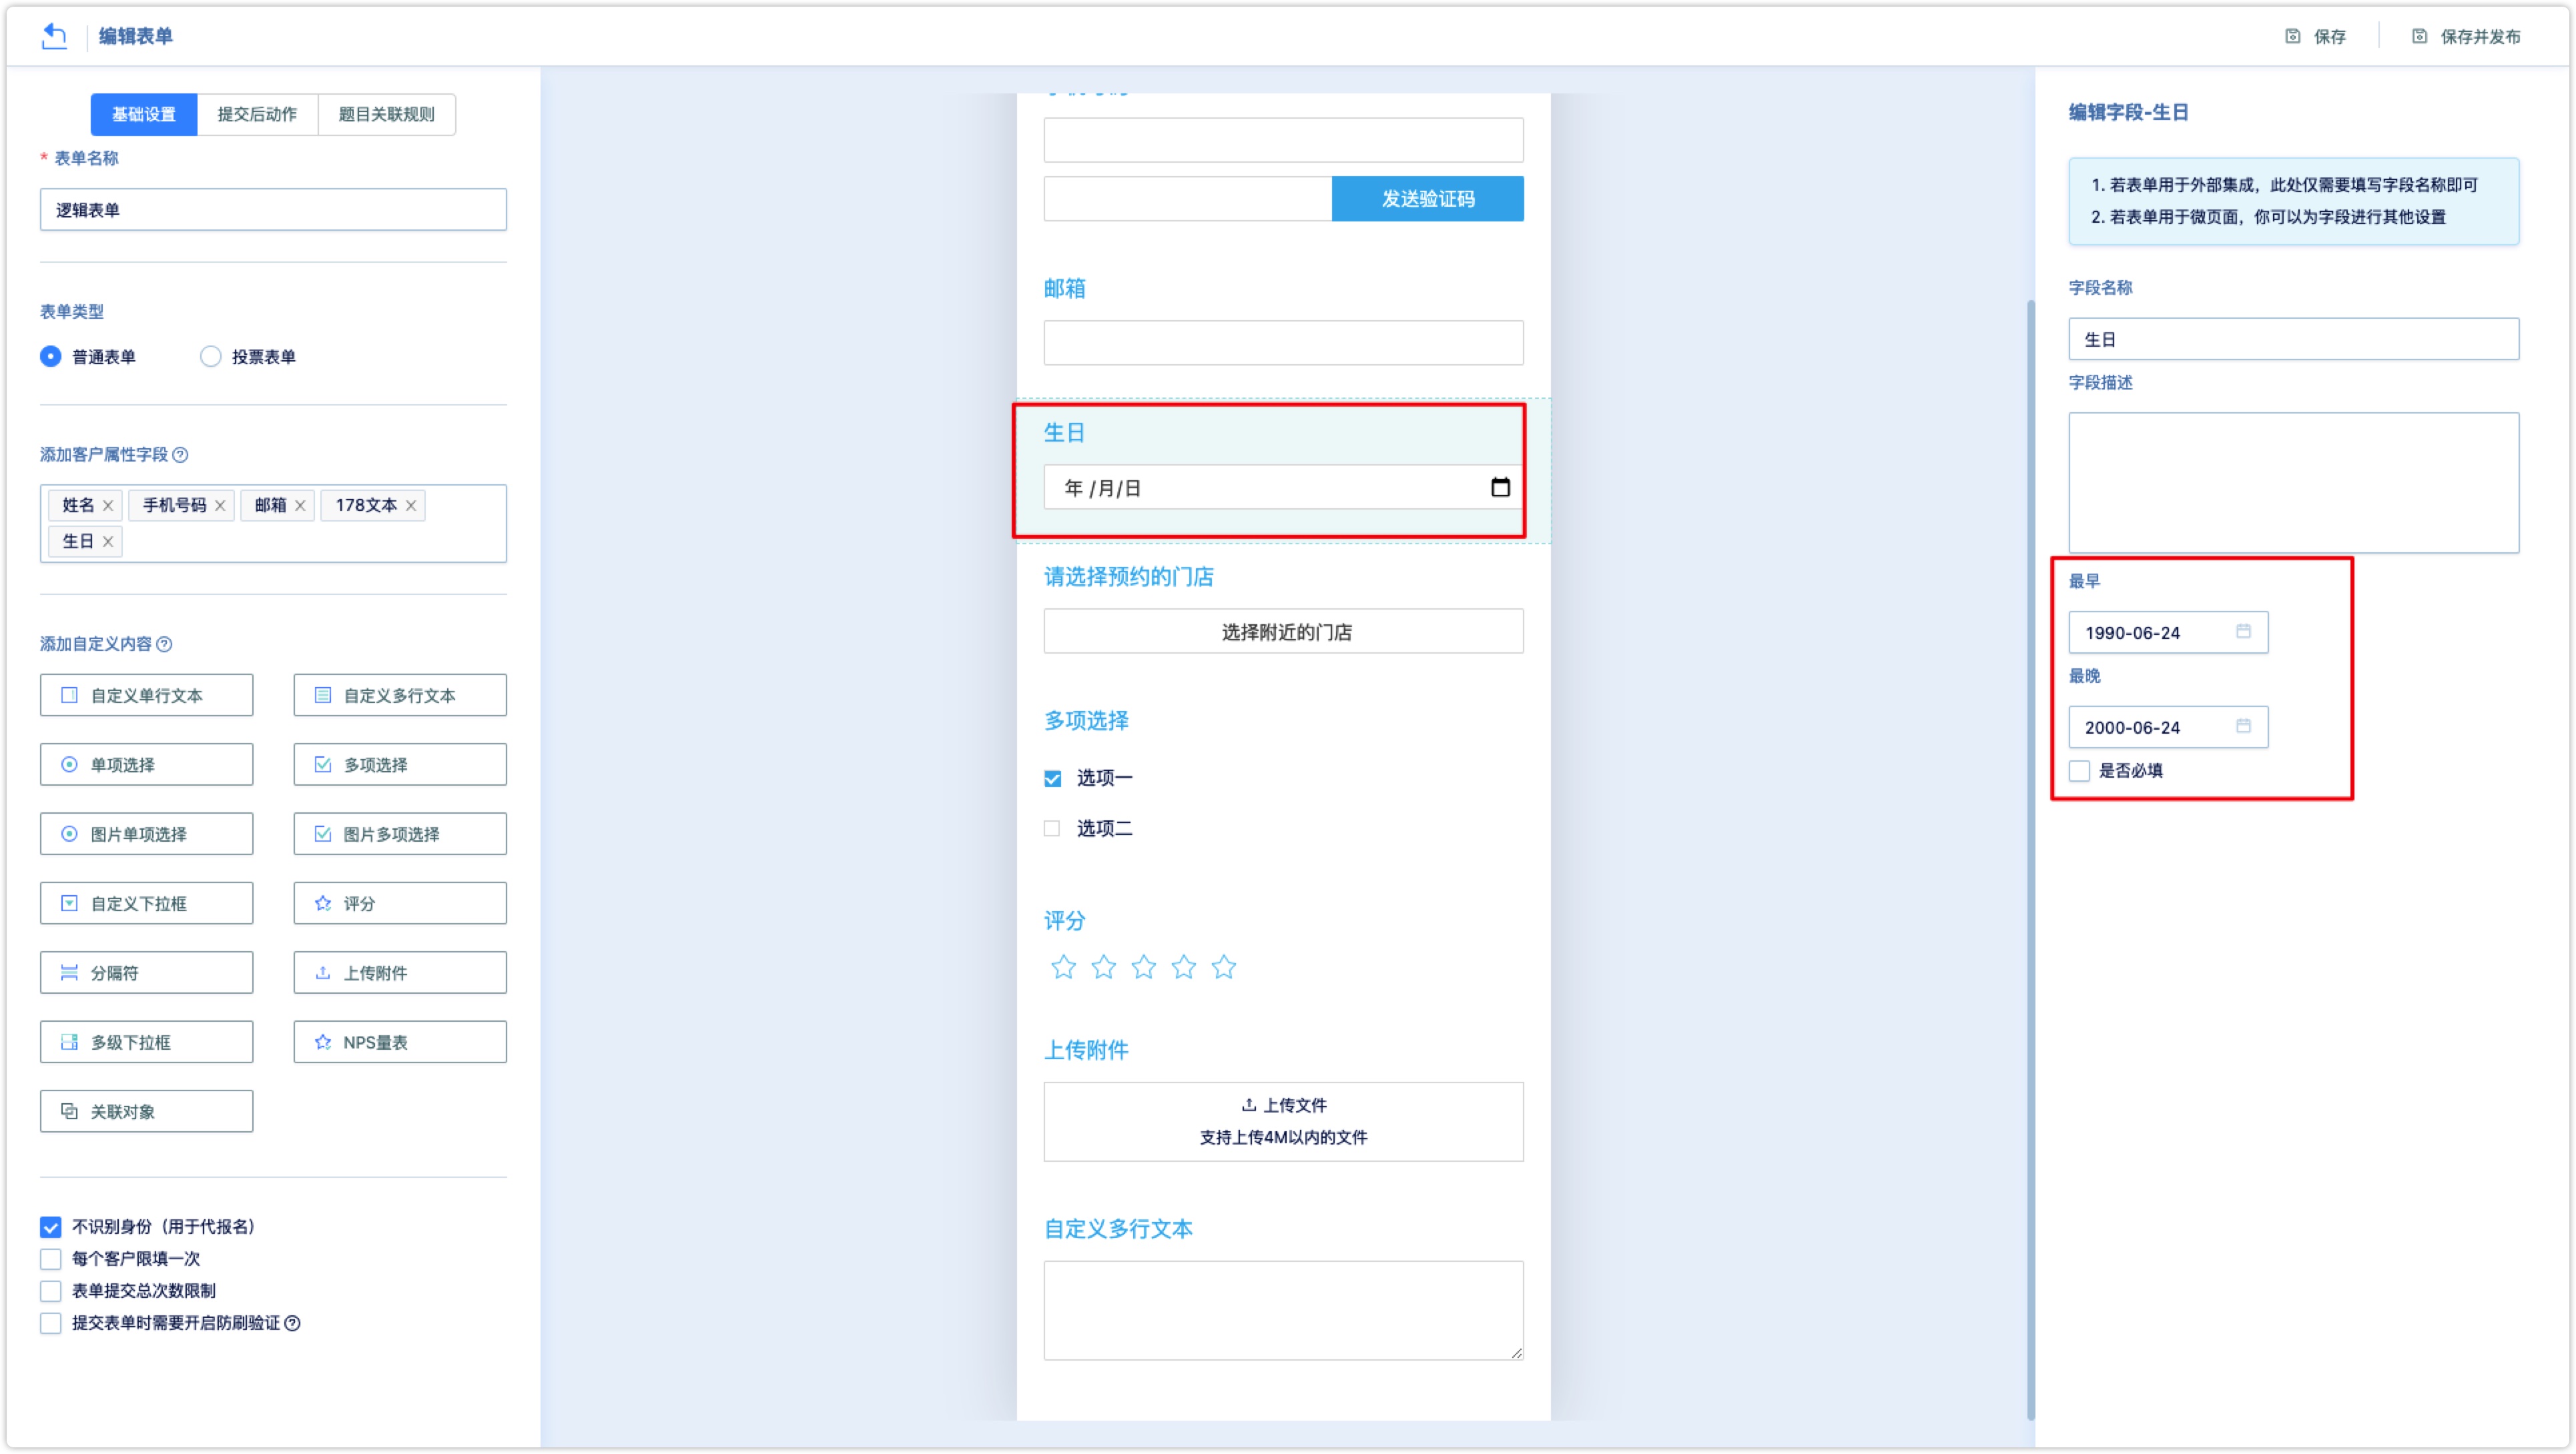Remove the 手机号码 tag with its x
This screenshot has width=2576, height=1454.
point(220,505)
